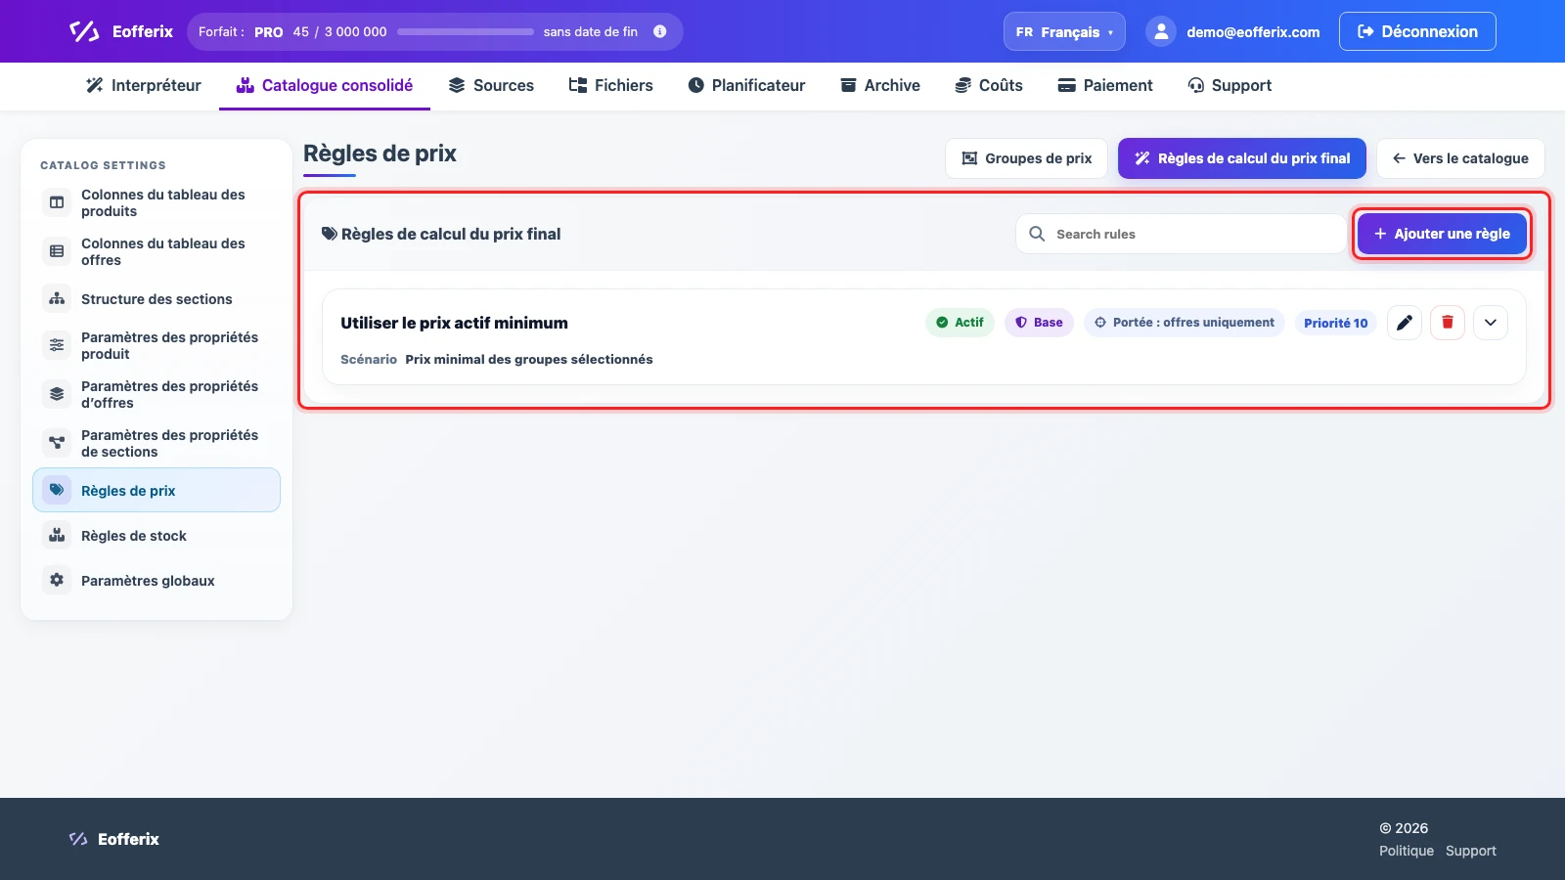1565x880 pixels.
Task: Go back via Vers le catalogue
Action: pyautogui.click(x=1460, y=158)
